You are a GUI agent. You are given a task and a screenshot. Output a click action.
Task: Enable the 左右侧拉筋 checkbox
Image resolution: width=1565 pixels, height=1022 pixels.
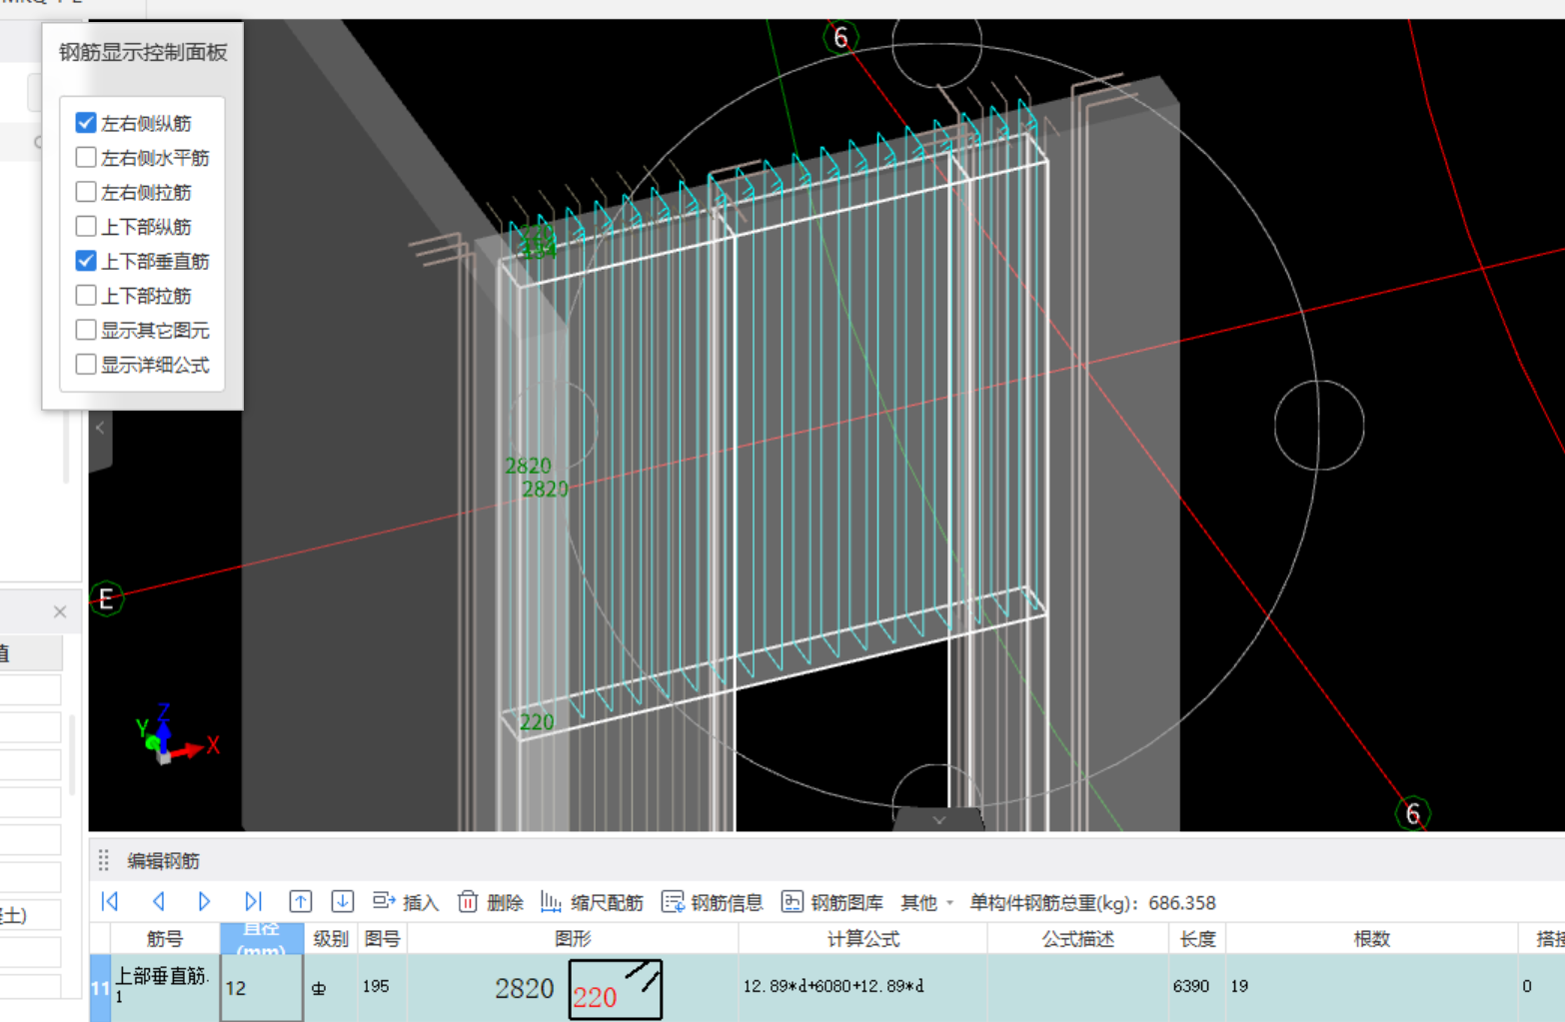(x=86, y=192)
